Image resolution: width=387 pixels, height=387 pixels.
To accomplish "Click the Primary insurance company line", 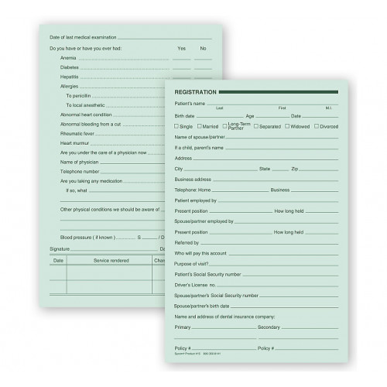I will 224,327.
